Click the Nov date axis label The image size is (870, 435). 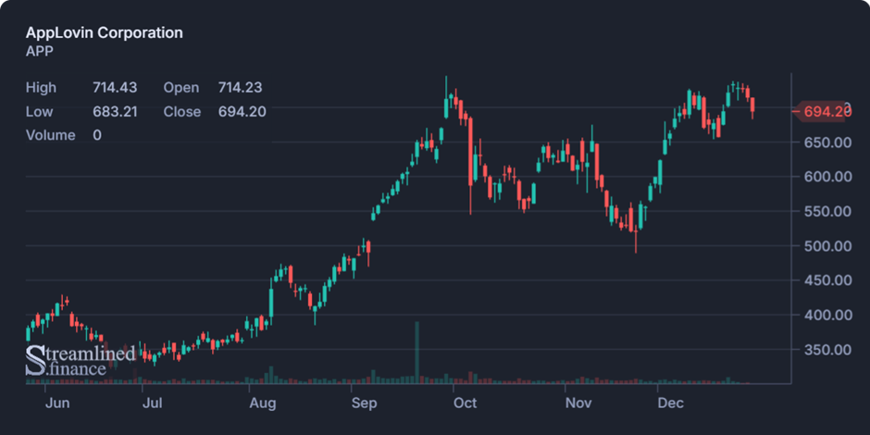click(578, 403)
